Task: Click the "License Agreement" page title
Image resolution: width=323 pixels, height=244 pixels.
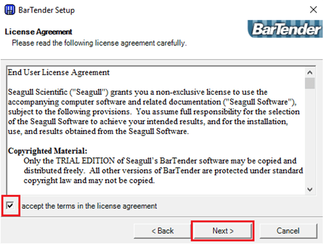Action: point(38,32)
